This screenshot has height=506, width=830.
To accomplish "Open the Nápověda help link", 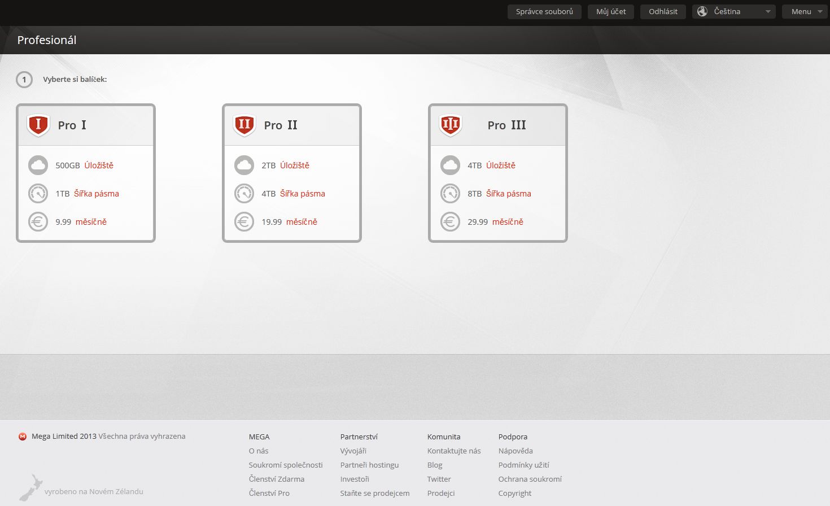I will pos(516,451).
